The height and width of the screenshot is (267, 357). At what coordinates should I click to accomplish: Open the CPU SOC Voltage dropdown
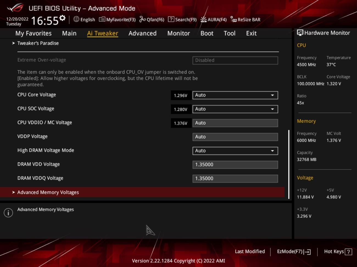pyautogui.click(x=235, y=109)
